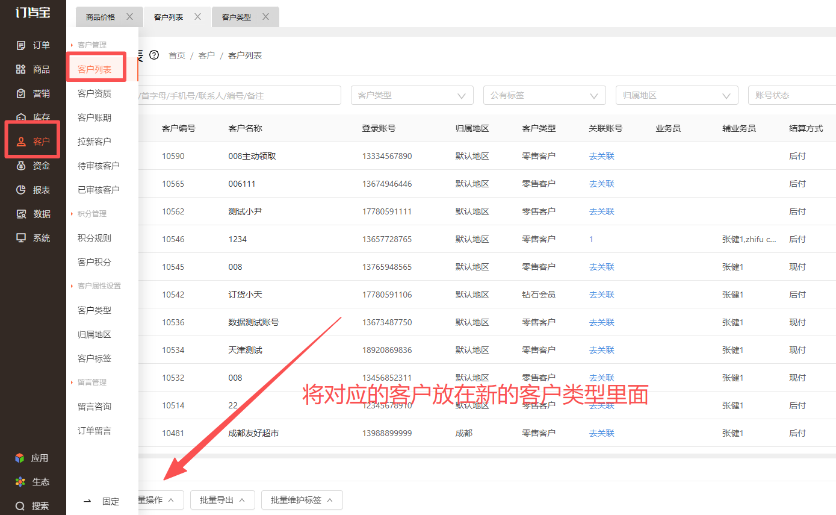This screenshot has height=515, width=836.
Task: Open 客户资质 in the submenu
Action: (x=94, y=93)
